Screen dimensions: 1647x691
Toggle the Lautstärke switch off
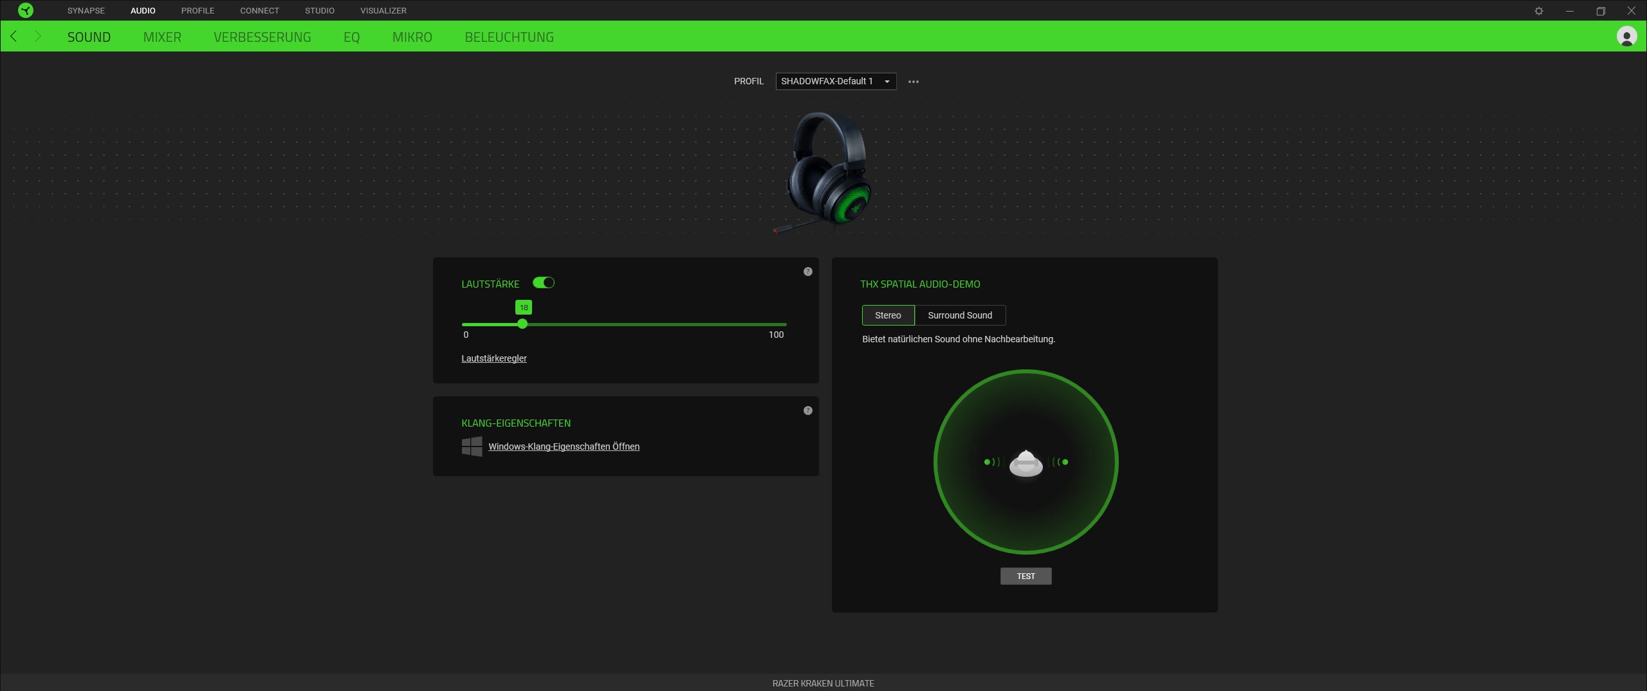(544, 283)
